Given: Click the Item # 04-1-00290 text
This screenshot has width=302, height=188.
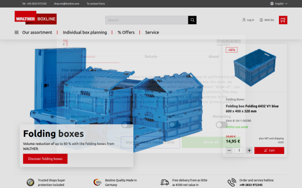Looking at the screenshot, I should point(238,121).
